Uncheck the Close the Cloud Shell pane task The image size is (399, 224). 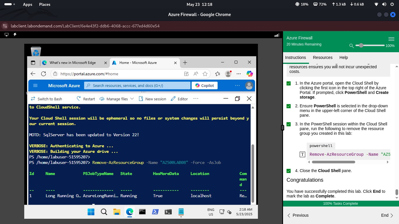(x=288, y=171)
